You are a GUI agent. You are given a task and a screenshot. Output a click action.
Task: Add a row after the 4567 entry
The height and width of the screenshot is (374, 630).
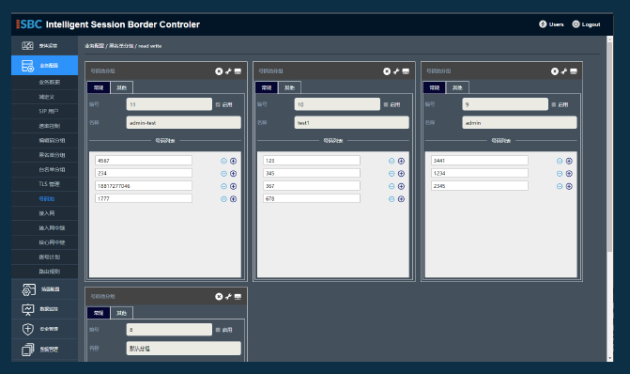233,161
